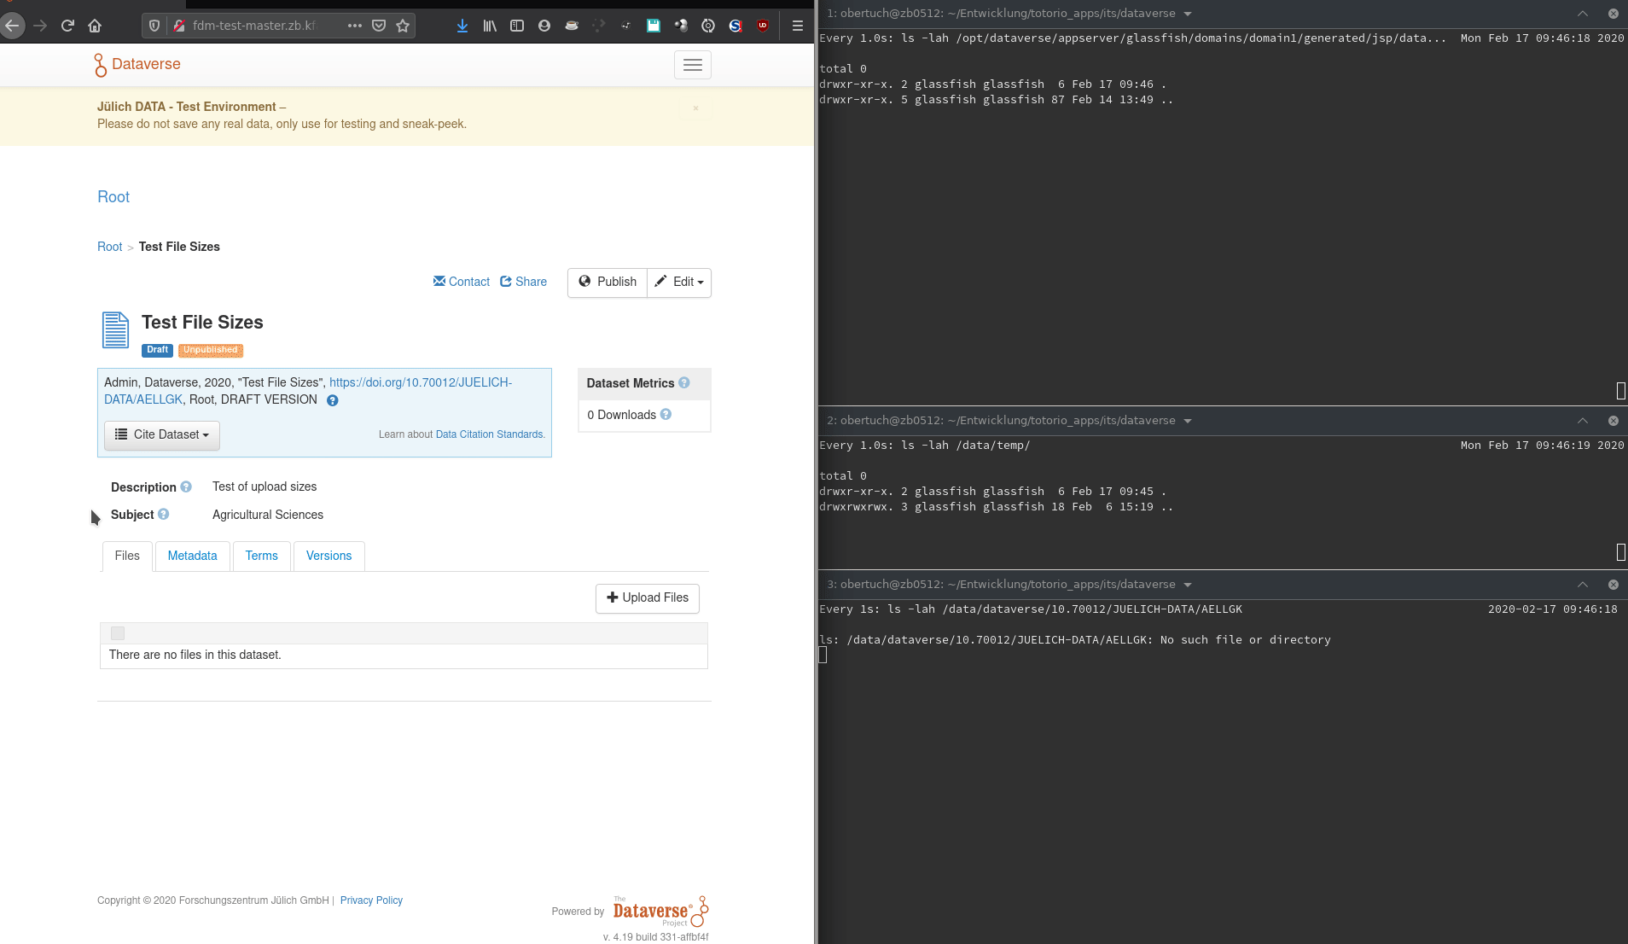The height and width of the screenshot is (944, 1628).
Task: Switch to the Metadata tab
Action: (x=192, y=556)
